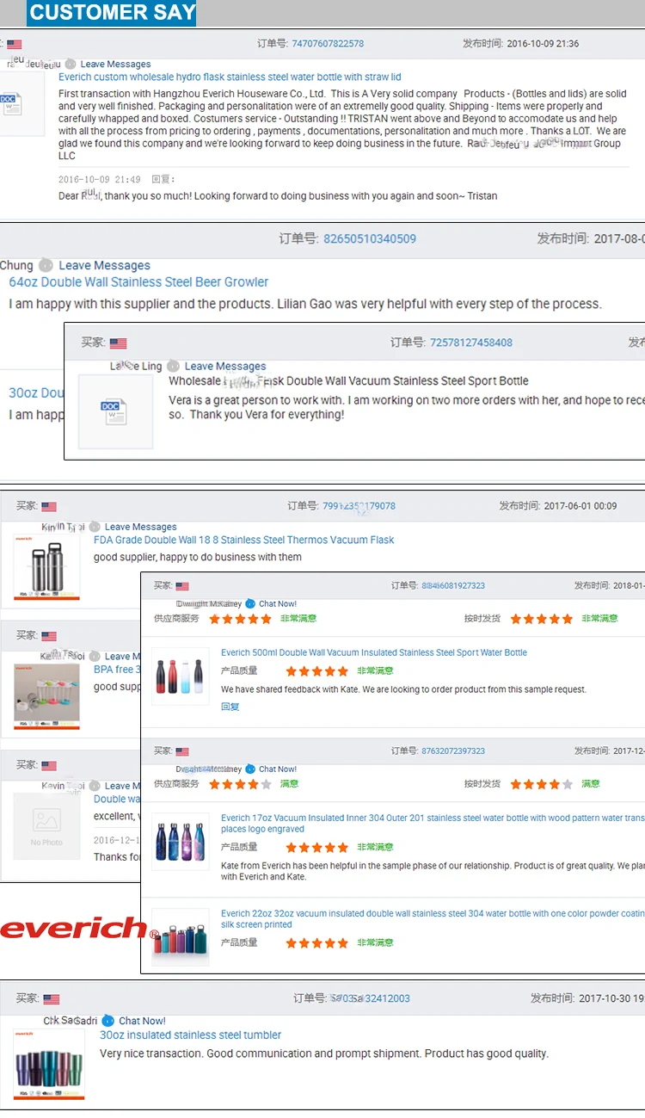This screenshot has height=1118, width=645.
Task: Open the 64oz Double Wall Beer Growler link
Action: coord(138,282)
